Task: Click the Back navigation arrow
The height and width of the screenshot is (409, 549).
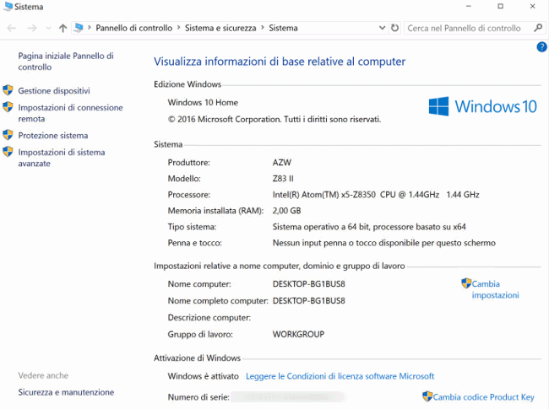Action: (x=12, y=28)
